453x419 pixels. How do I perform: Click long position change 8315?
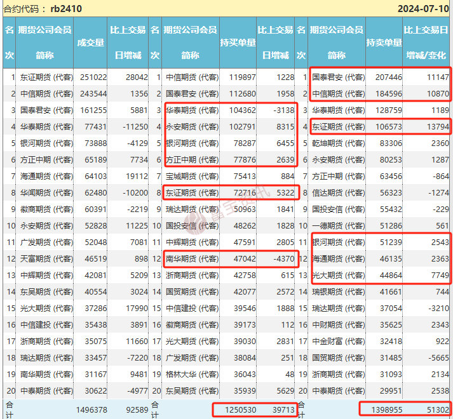(x=285, y=126)
